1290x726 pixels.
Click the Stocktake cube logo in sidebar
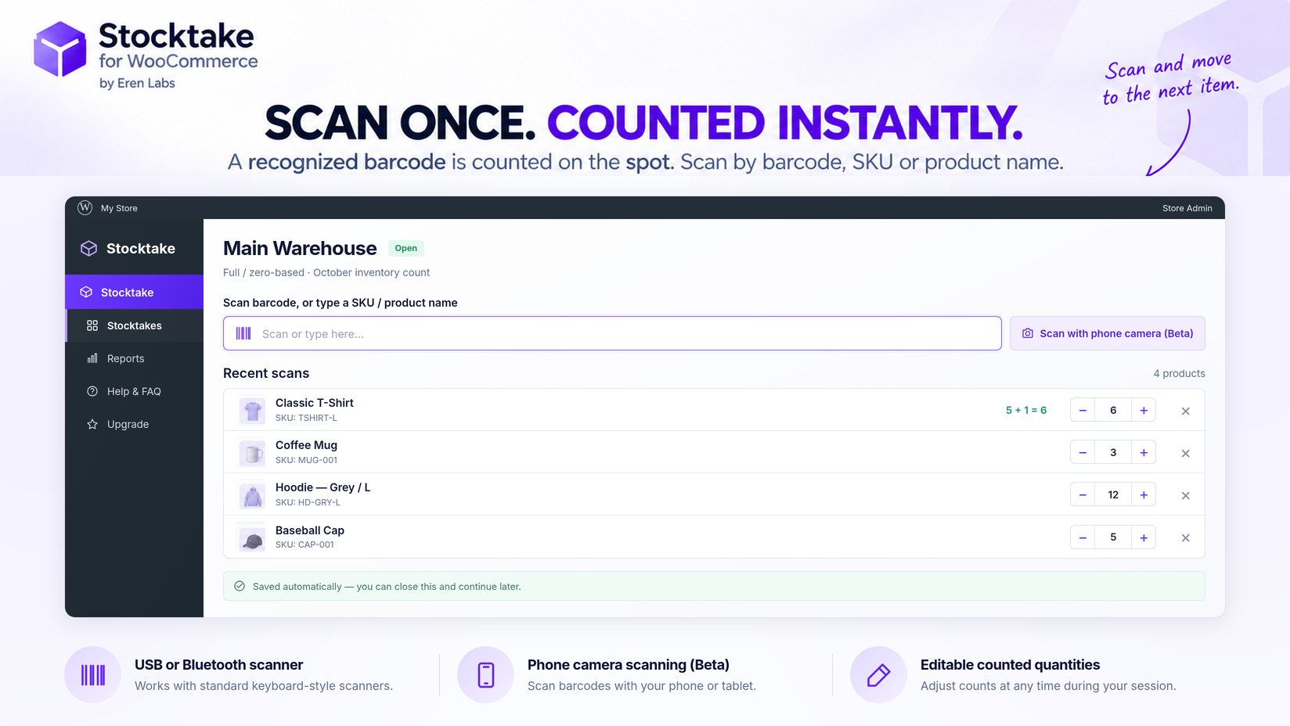89,248
